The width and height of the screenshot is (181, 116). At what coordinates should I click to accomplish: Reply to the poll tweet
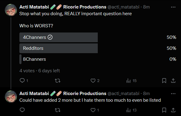[24, 80]
